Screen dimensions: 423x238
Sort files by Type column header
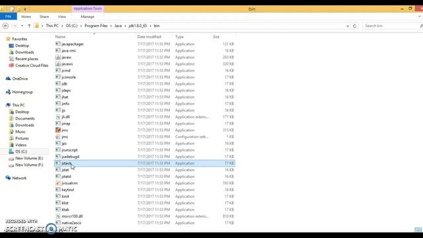pos(179,37)
